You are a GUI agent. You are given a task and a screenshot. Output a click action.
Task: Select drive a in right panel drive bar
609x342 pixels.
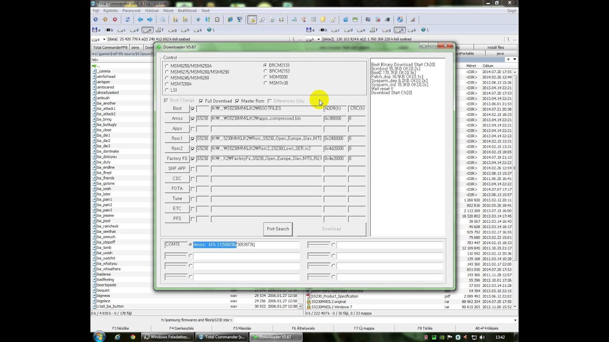pyautogui.click(x=311, y=29)
